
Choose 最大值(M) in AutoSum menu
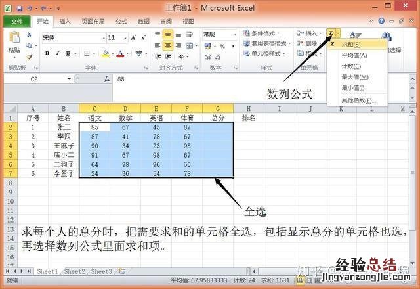point(357,78)
